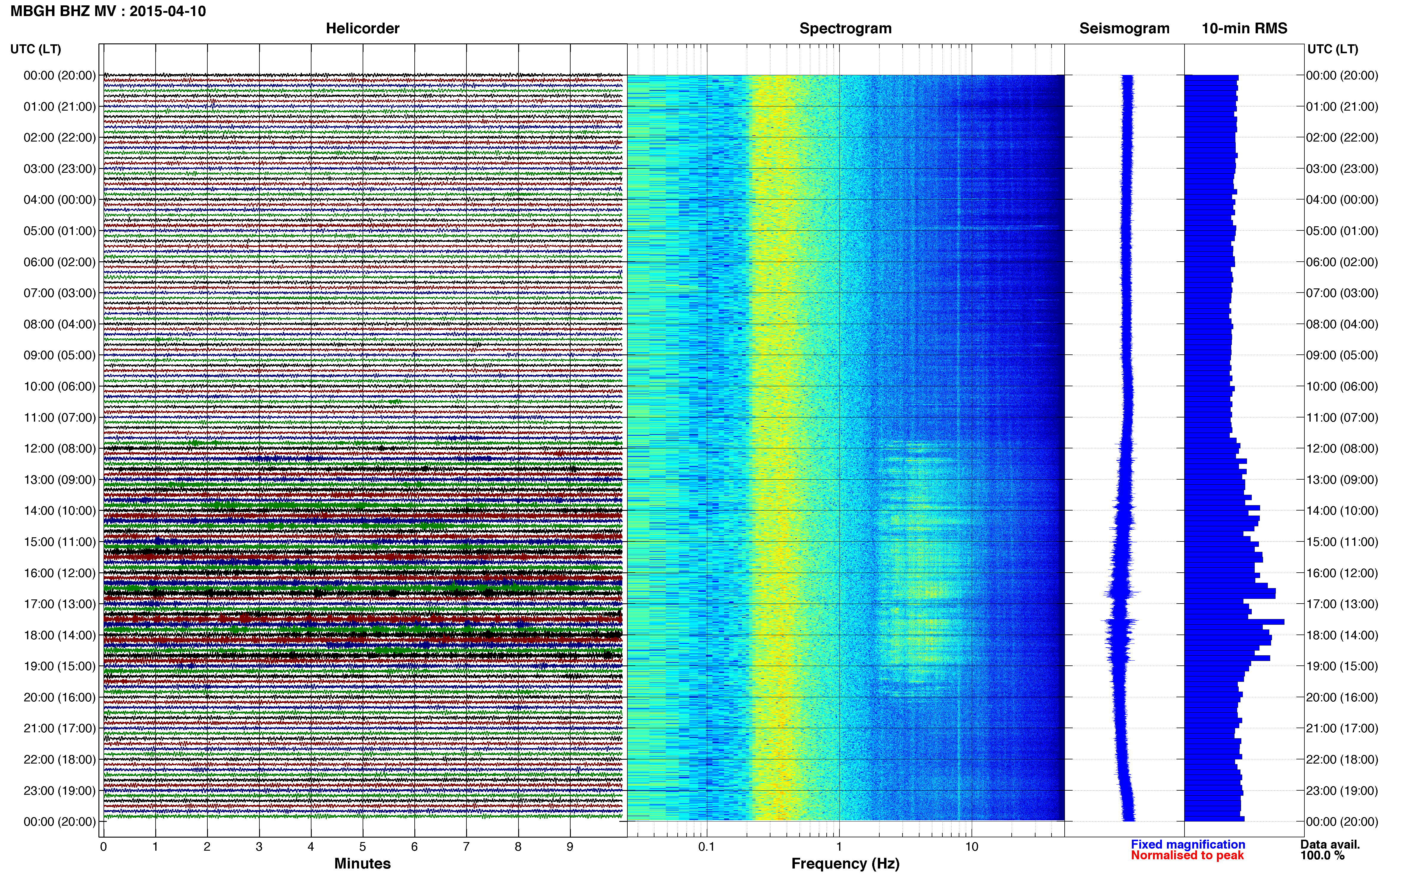Click the left 'UTC (LT)' axis label

click(36, 49)
